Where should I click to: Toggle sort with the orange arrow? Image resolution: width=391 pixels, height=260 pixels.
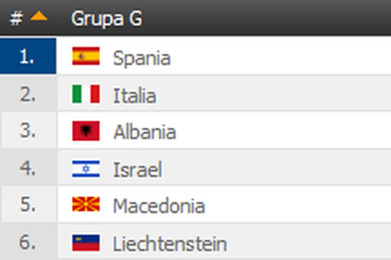click(39, 16)
